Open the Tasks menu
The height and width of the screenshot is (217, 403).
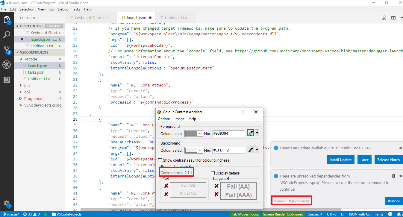76,9
